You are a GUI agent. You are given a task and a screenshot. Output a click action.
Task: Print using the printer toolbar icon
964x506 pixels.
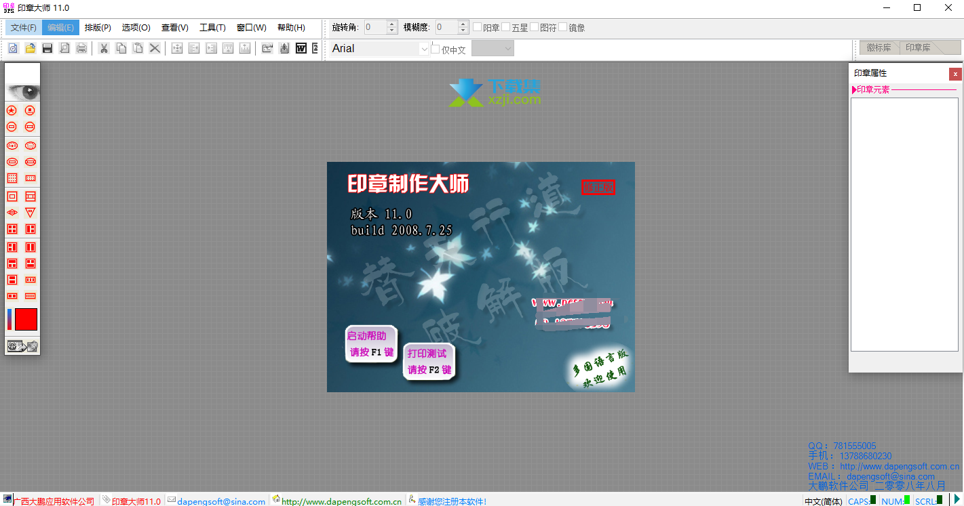tap(81, 48)
